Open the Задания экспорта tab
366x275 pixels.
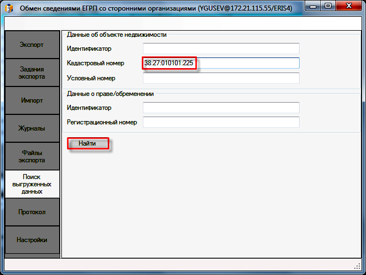point(32,73)
